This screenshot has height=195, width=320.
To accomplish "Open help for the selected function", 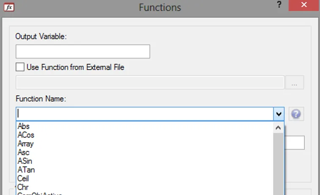I will (x=296, y=114).
